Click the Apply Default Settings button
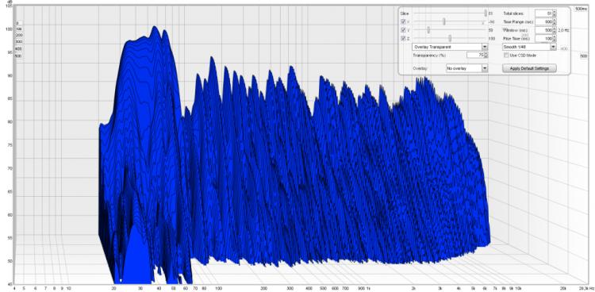 pyautogui.click(x=529, y=68)
